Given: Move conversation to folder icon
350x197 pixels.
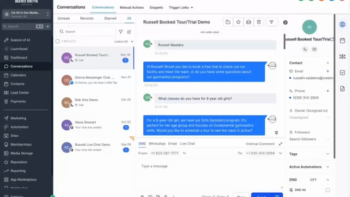Looking at the screenshot, I should pyautogui.click(x=228, y=22).
